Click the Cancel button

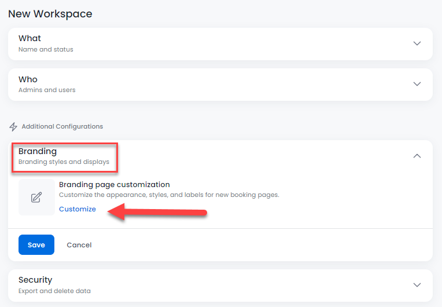(x=79, y=245)
